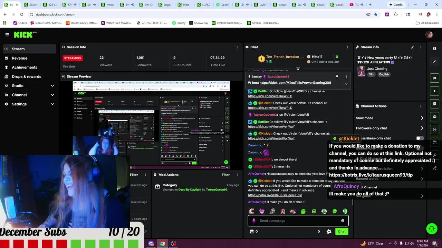Open the Snowverlay bookmark

(x=198, y=23)
